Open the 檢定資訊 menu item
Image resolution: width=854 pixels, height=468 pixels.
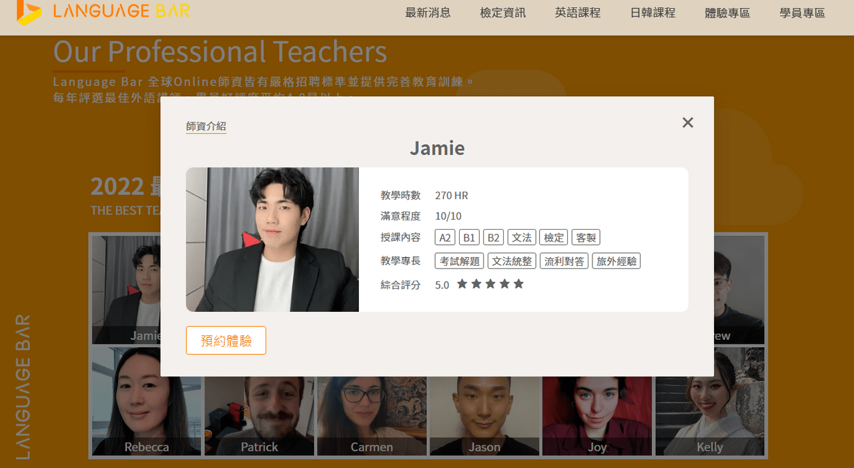[502, 12]
